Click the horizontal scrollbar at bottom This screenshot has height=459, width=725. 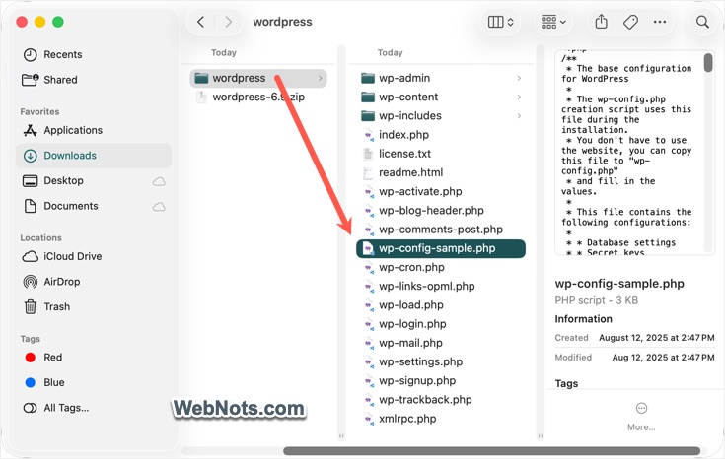[491, 451]
